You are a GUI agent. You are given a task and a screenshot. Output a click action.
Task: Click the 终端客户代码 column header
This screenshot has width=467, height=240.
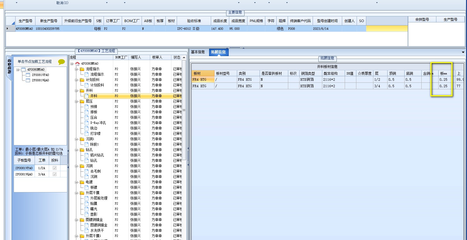300,21
